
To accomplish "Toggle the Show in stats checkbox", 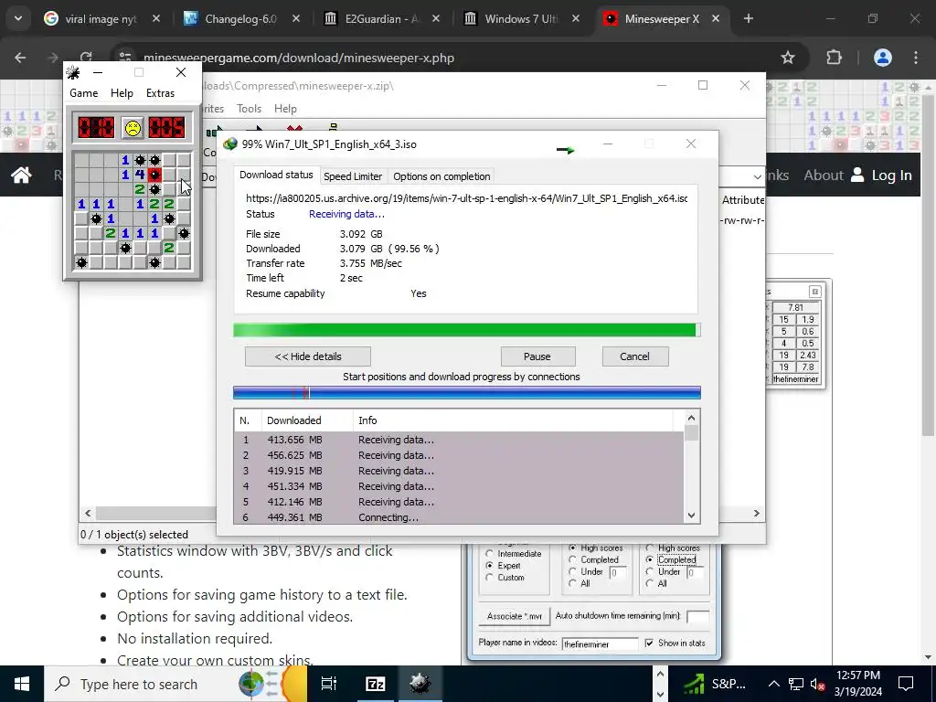I will click(x=649, y=643).
